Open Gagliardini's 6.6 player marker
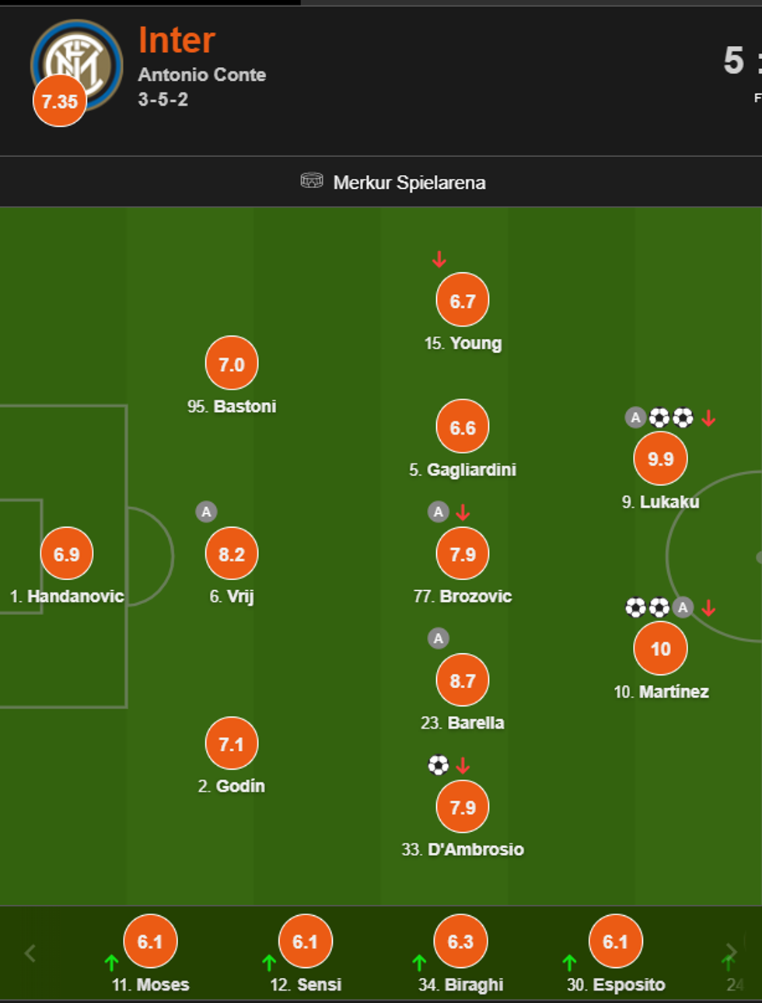Screen dimensions: 762x1003 463,428
